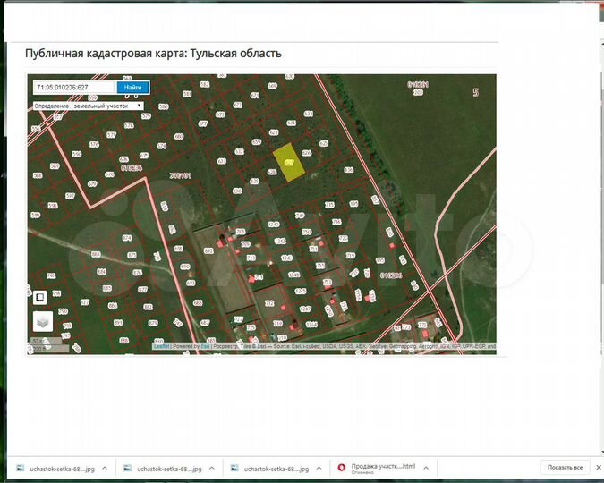Select parcel label 886 on the map
Screen dimensions: 604x483
113,305
